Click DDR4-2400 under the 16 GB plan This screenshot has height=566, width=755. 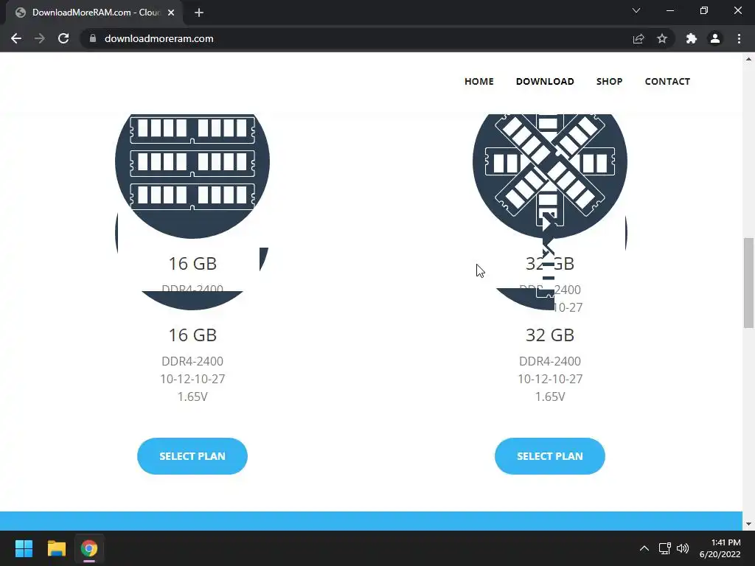pyautogui.click(x=192, y=361)
